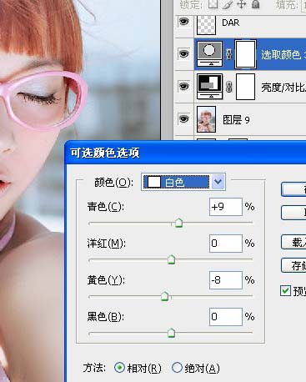Click the 洋红 slider handle
Screen dimensions: 306x382
172,259
